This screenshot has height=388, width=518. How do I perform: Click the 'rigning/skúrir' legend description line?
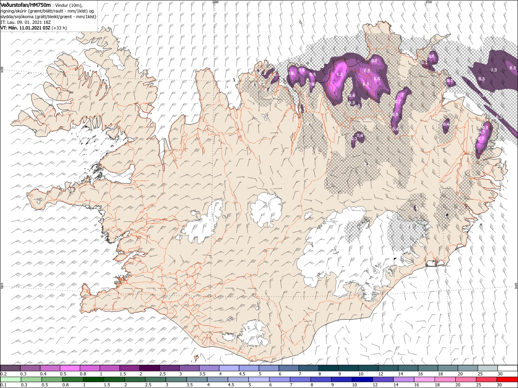(47, 11)
